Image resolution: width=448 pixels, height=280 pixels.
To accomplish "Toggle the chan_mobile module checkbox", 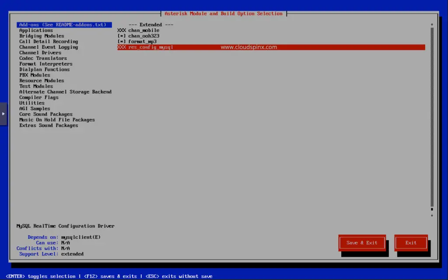I will [x=140, y=30].
